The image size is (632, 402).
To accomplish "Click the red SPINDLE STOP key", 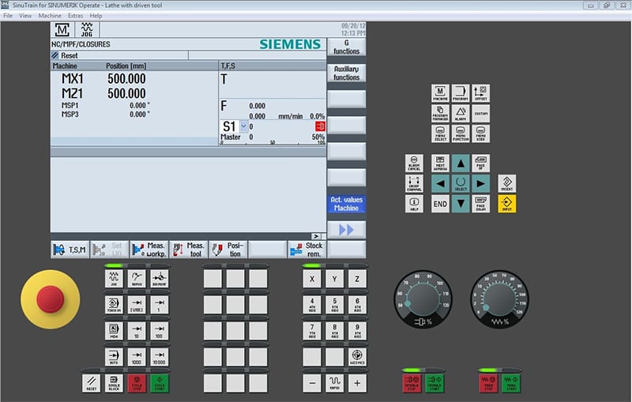I will (x=412, y=383).
